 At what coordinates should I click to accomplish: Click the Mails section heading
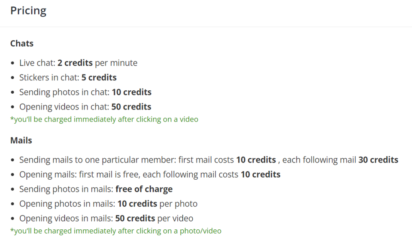pyautogui.click(x=21, y=140)
